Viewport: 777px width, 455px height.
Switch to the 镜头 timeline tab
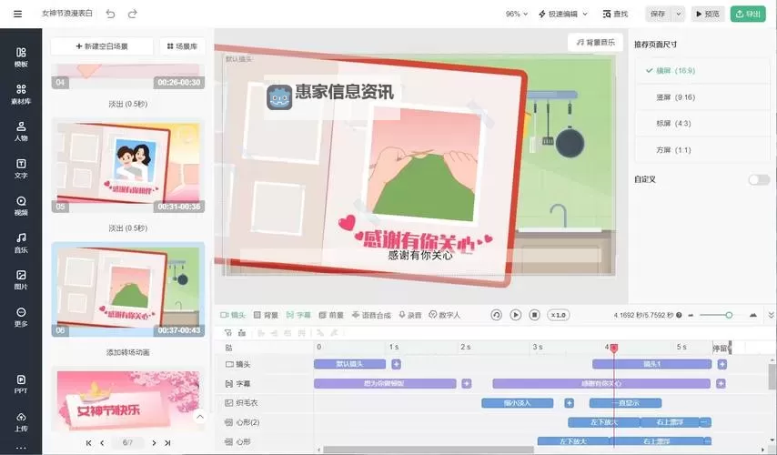(232, 315)
